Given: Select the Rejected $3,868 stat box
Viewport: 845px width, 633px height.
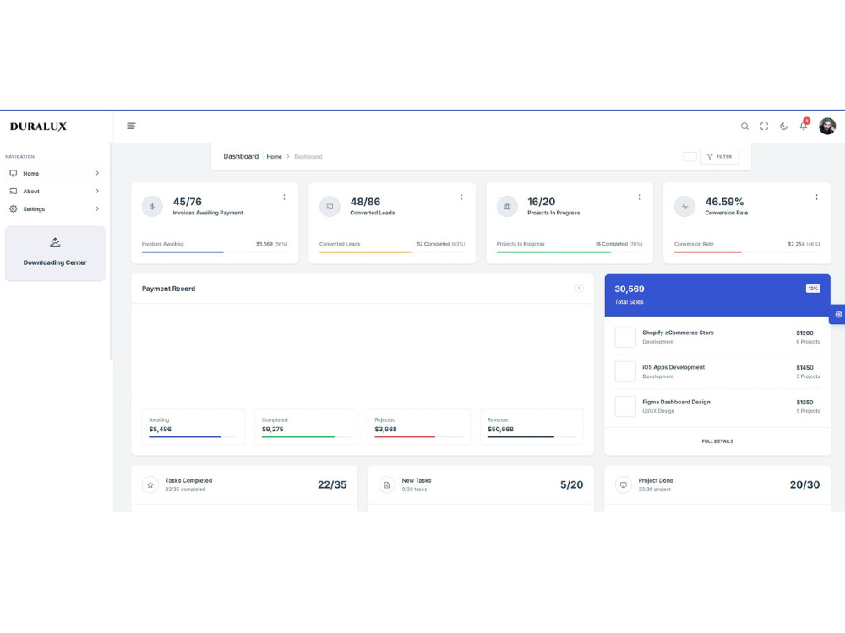Looking at the screenshot, I should click(x=419, y=427).
